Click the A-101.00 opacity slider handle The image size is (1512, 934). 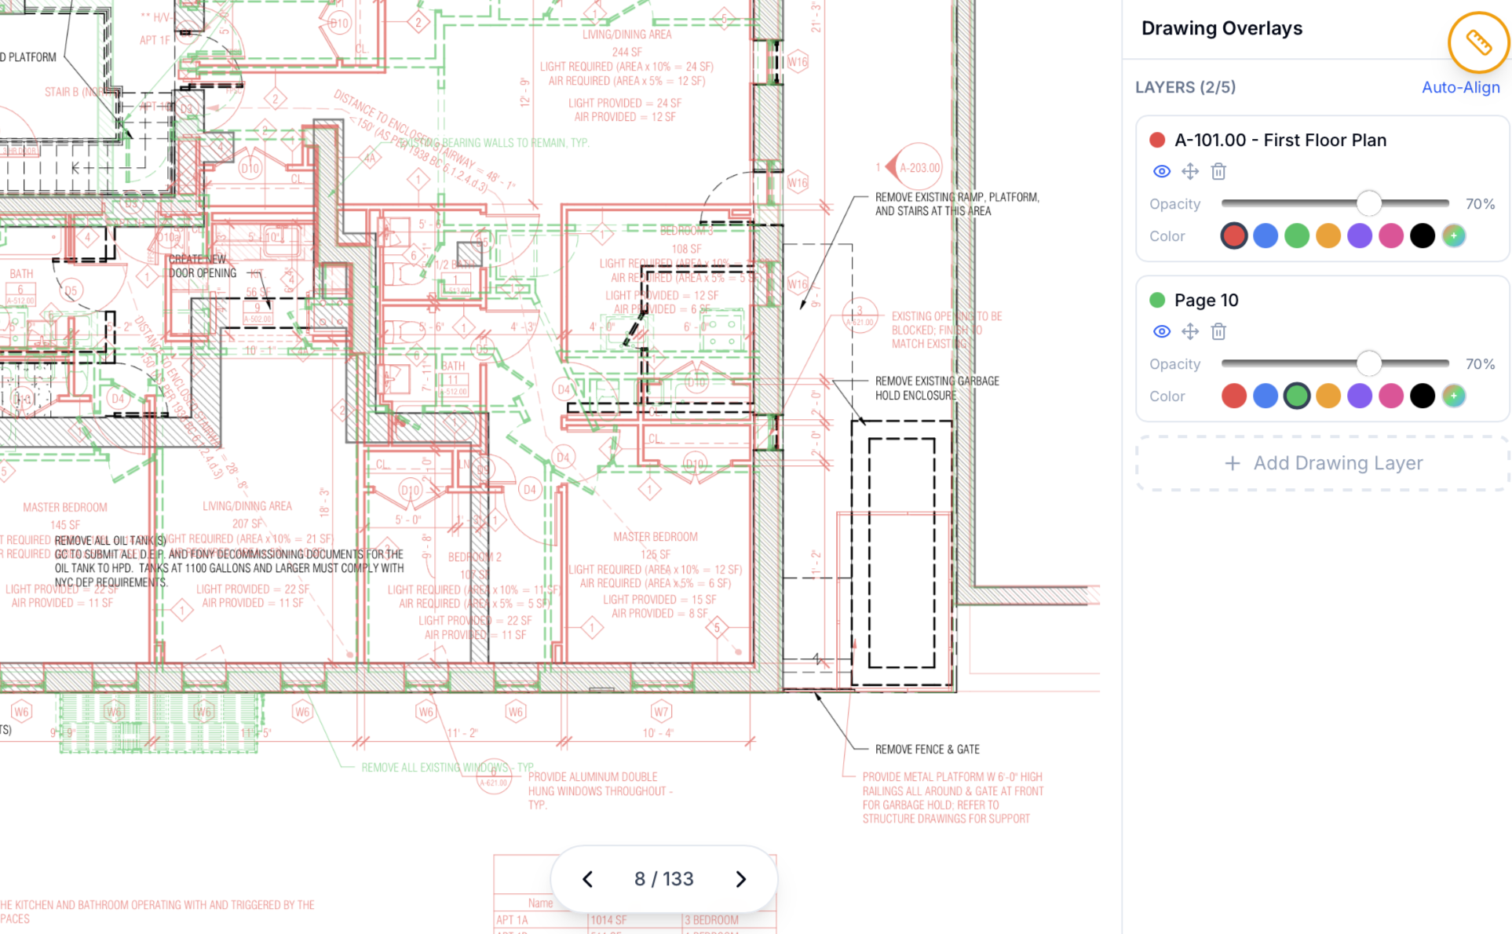tap(1369, 203)
